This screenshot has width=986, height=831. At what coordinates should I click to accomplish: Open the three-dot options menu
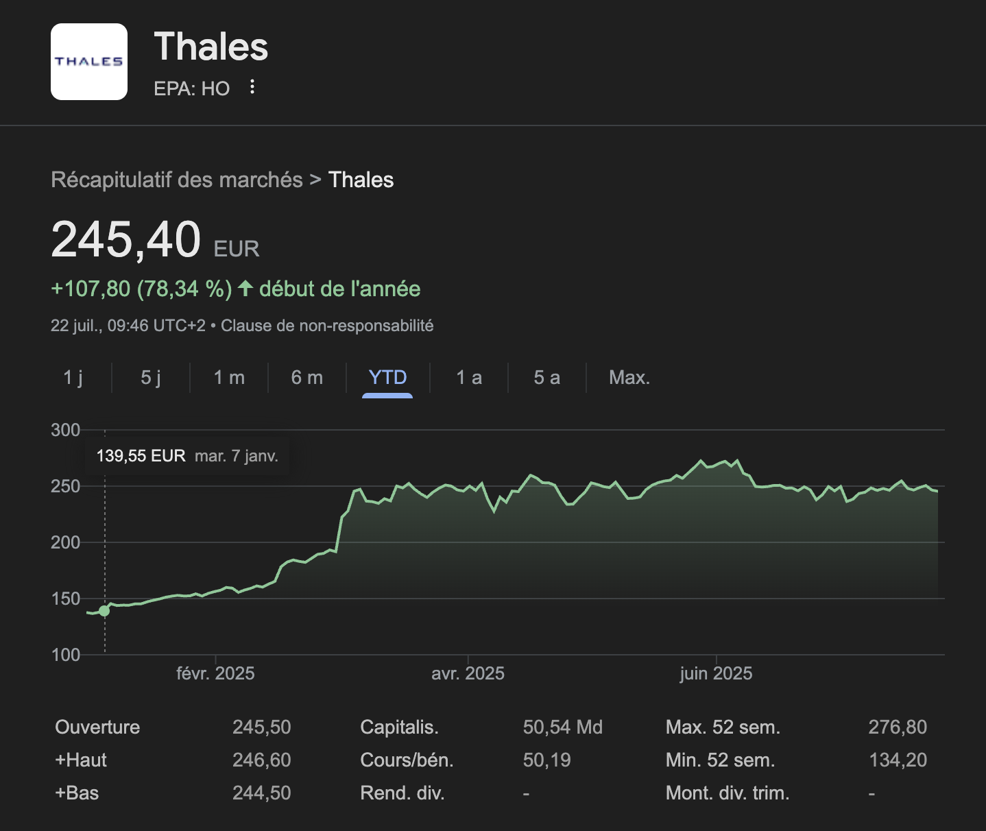[x=252, y=87]
